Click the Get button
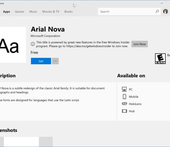The image size is (170, 147). click(x=41, y=61)
